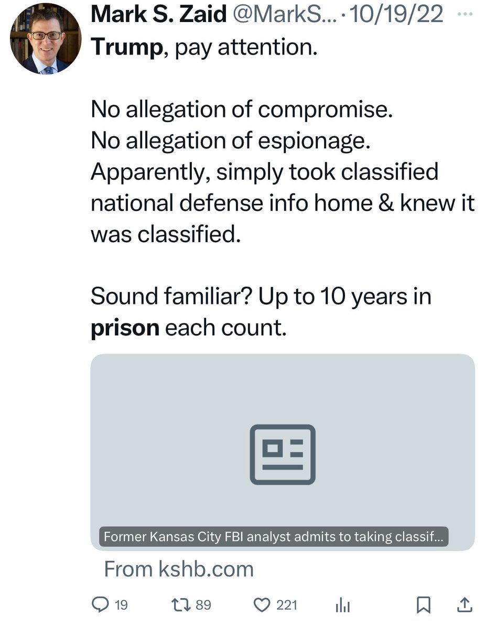Click the reply count 19

pyautogui.click(x=121, y=605)
